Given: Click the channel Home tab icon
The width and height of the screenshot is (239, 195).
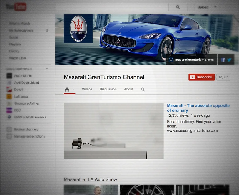Looking at the screenshot, I should pos(67,89).
